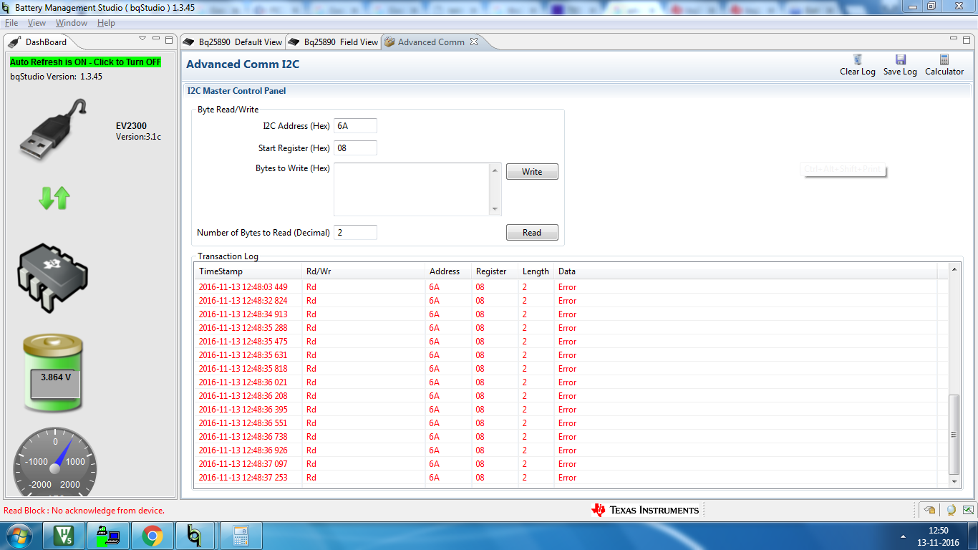
Task: Click the battery voltage gauge icon
Action: pyautogui.click(x=53, y=372)
